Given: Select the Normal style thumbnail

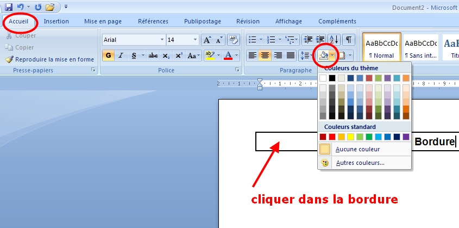Looking at the screenshot, I should (x=382, y=47).
